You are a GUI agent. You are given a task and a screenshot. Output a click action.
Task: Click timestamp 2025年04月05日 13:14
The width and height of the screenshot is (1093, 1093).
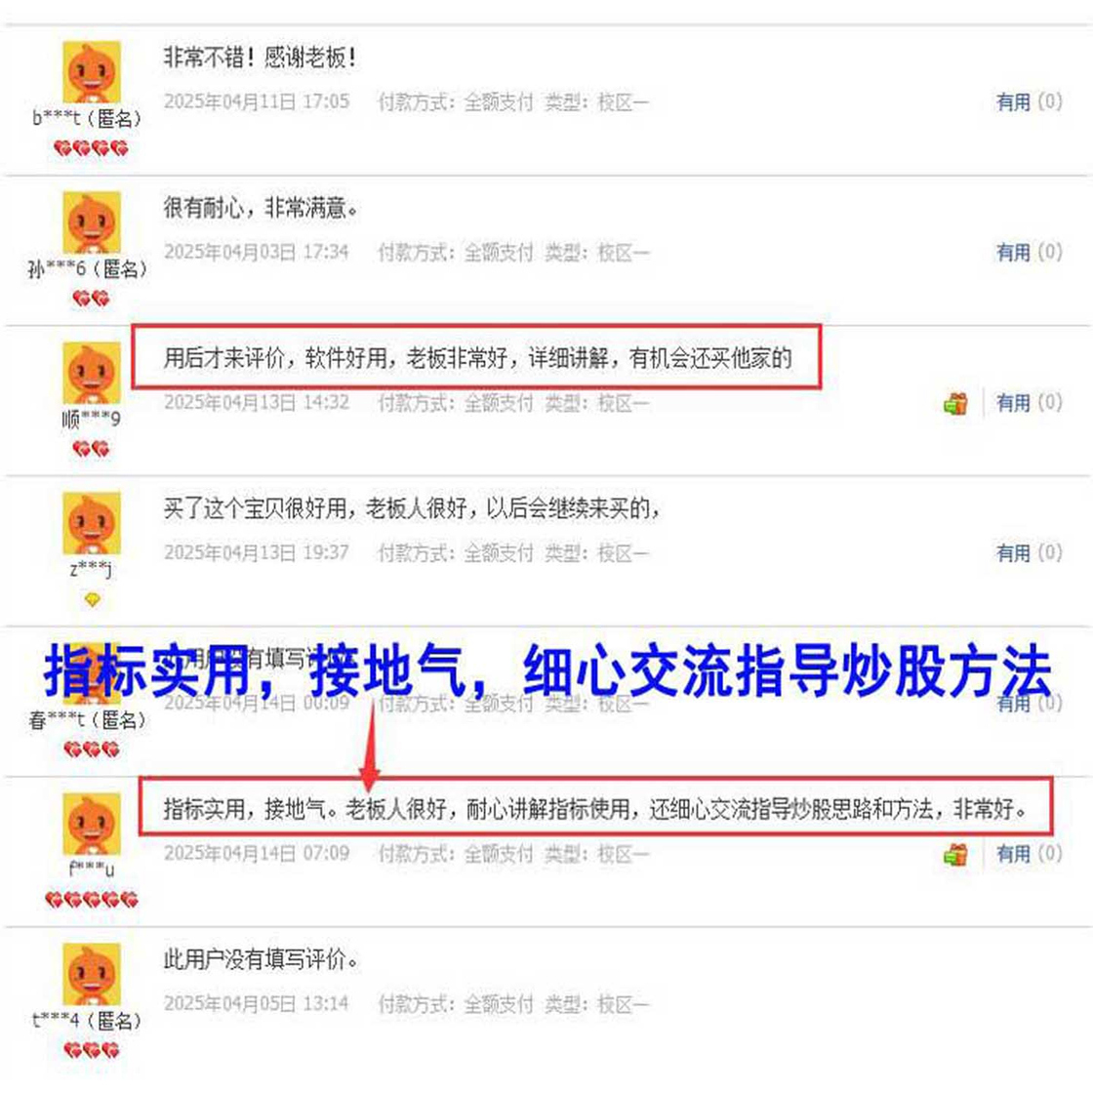pyautogui.click(x=257, y=1004)
